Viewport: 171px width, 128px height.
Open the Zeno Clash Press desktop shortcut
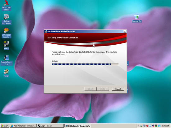(7, 6)
